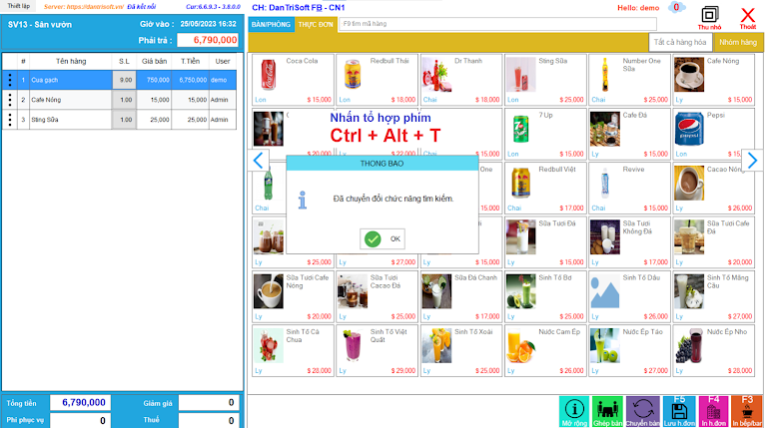Click the Phải trả amount 6,790,000

tap(208, 40)
